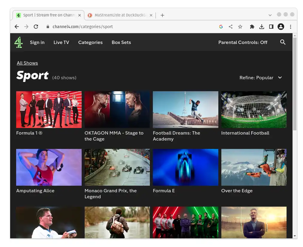The width and height of the screenshot is (303, 247).
Task: Click the Football Dreams thumbnail
Action: point(185,109)
